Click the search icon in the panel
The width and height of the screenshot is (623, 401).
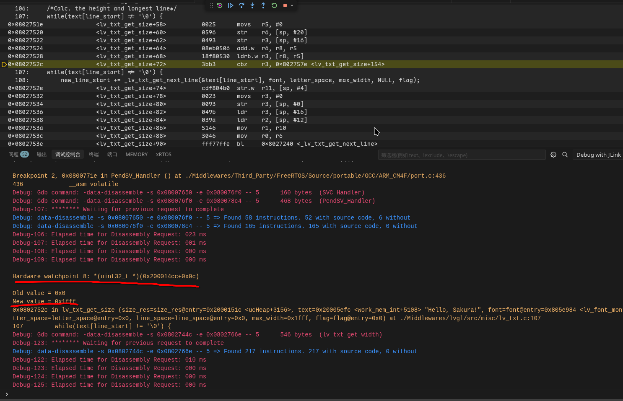(565, 155)
